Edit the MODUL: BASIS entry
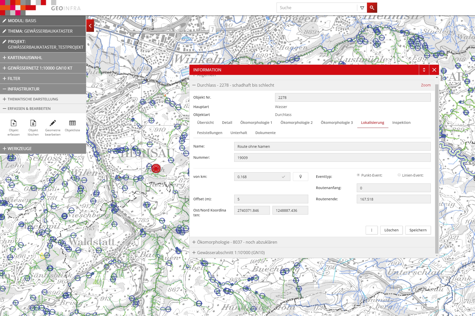The image size is (475, 316). tap(43, 21)
